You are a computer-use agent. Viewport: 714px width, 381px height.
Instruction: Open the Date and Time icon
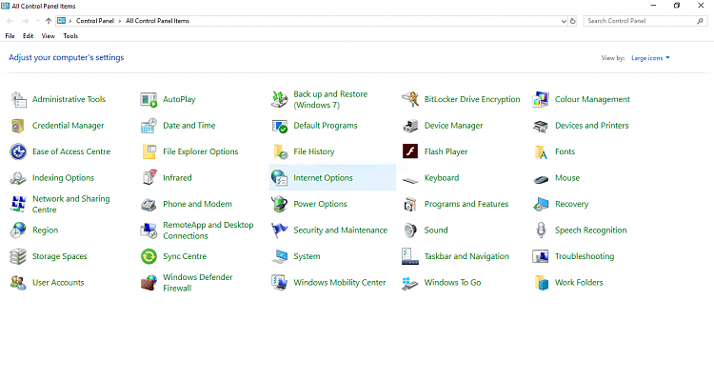pyautogui.click(x=149, y=126)
